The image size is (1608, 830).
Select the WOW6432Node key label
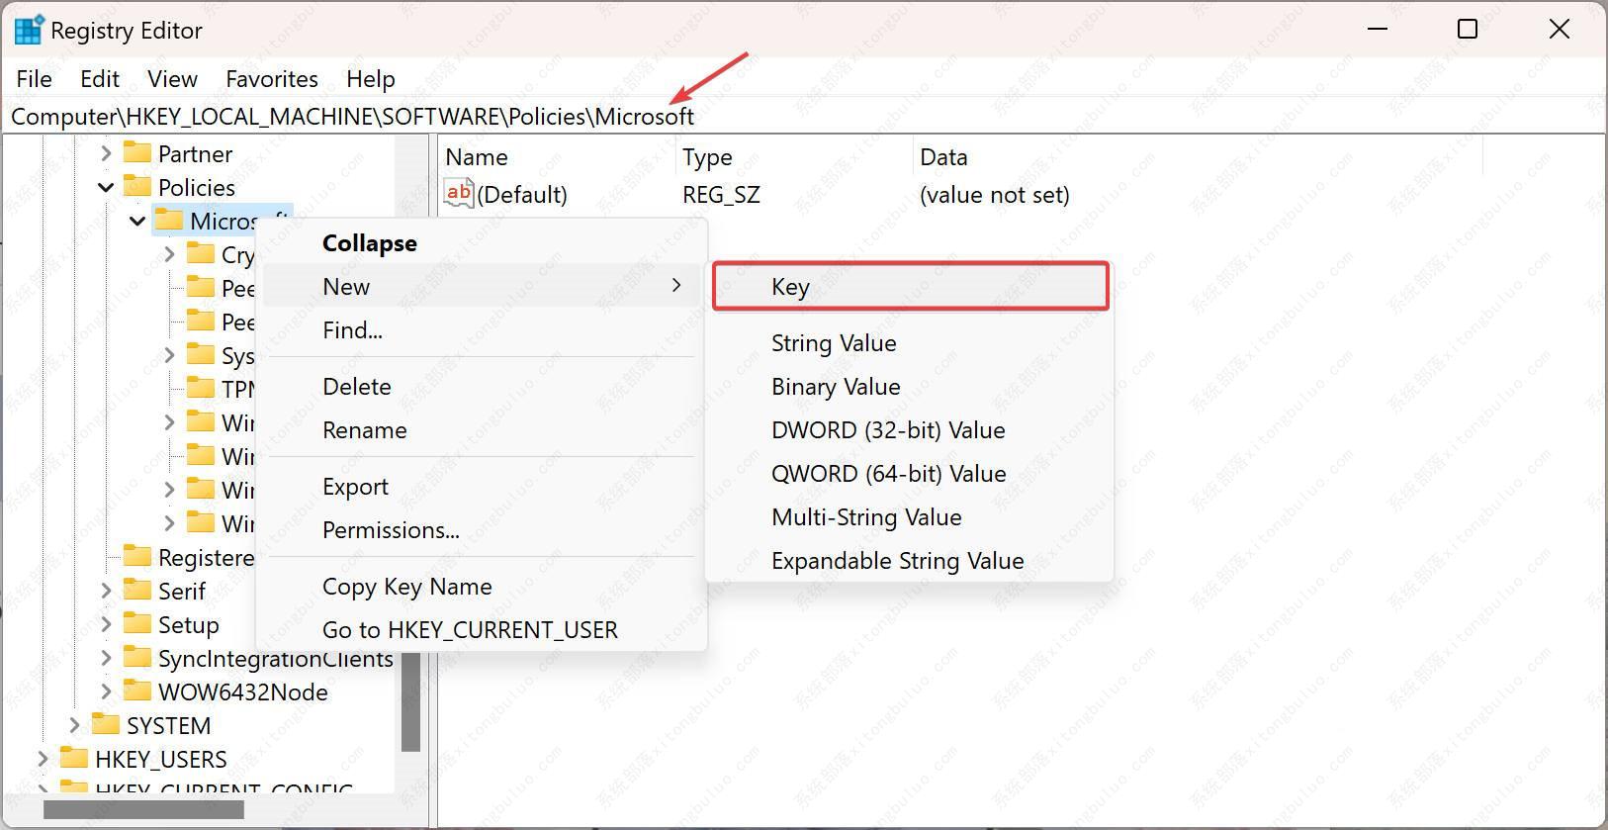(243, 692)
